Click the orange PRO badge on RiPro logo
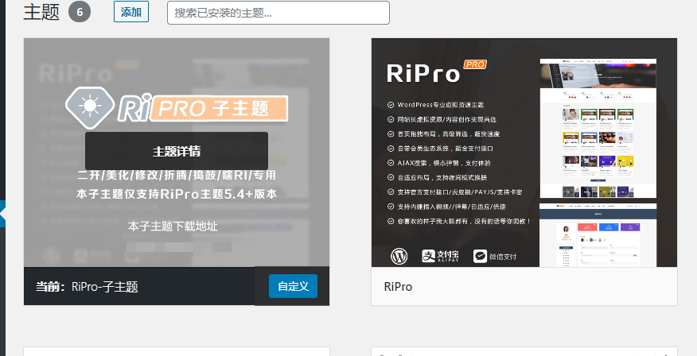This screenshot has width=697, height=356. coord(475,65)
